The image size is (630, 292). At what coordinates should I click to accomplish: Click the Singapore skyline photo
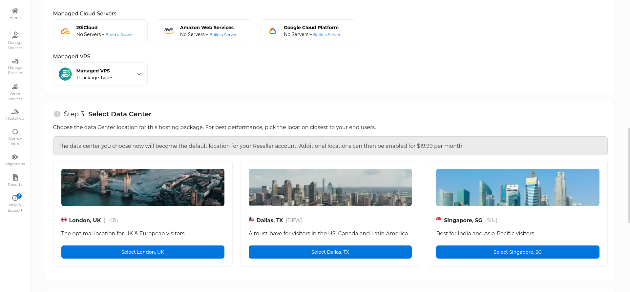coord(517,187)
